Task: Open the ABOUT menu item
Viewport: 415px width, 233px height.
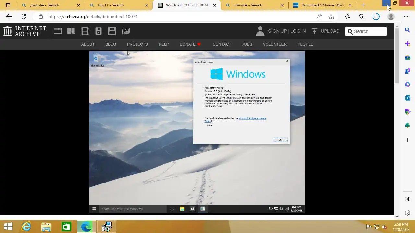Action: [x=88, y=44]
